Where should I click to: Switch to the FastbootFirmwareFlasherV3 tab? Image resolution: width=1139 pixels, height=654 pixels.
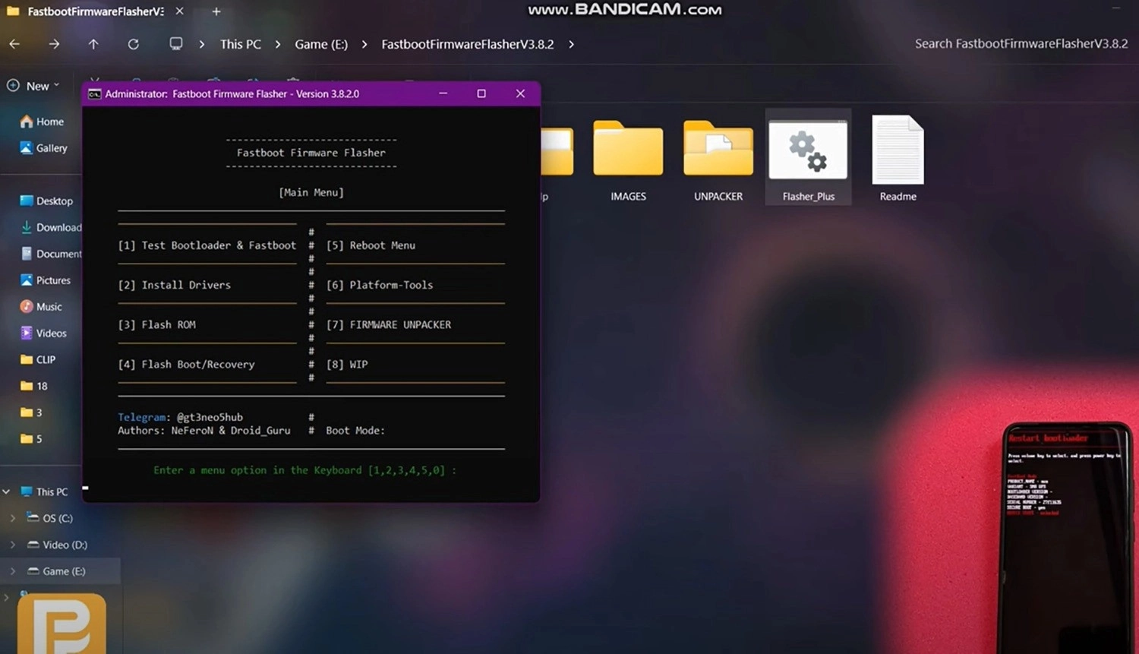click(x=96, y=11)
